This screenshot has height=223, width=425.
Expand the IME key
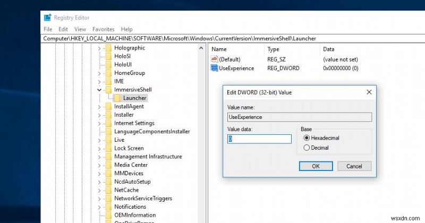pos(99,82)
